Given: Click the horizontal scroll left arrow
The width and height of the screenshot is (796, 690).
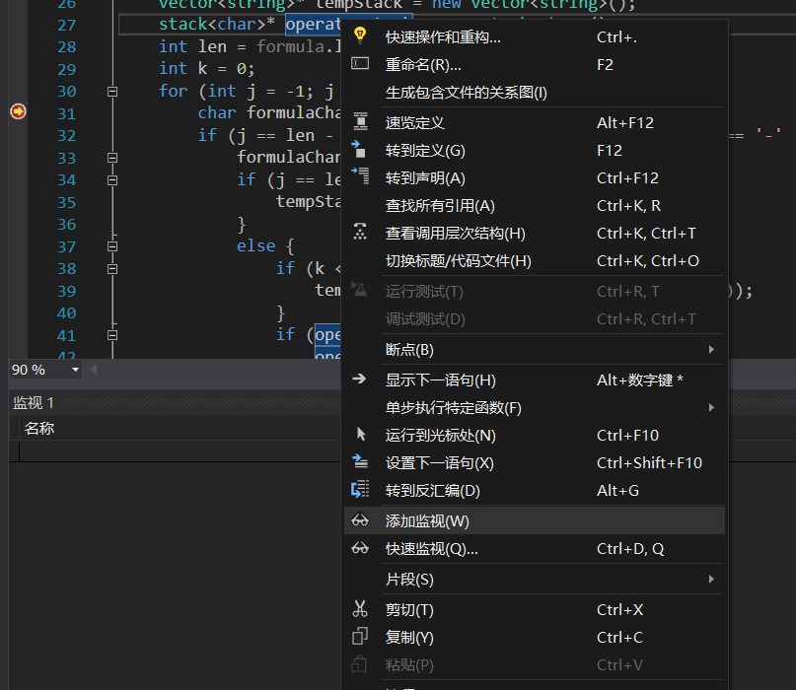Looking at the screenshot, I should tap(94, 370).
